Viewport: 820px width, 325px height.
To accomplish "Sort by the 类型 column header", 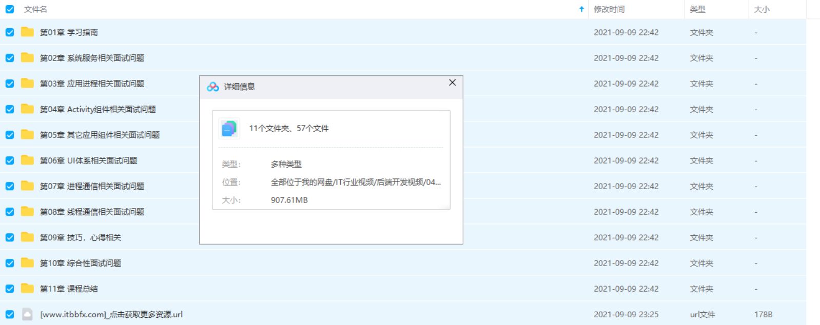I will [x=697, y=9].
